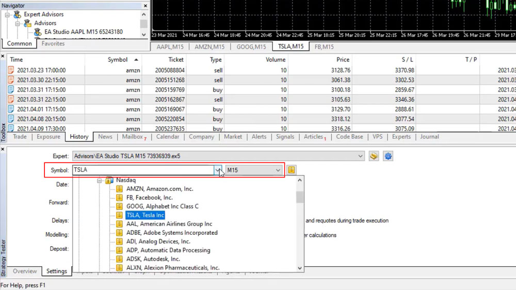Viewport: 516px width, 290px height.
Task: Click buy order icon for 2021.04.01 17:15:00
Action: [x=11, y=109]
